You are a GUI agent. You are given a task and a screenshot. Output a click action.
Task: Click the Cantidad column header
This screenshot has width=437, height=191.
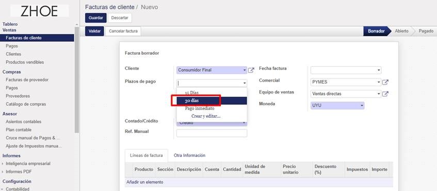[232, 169]
